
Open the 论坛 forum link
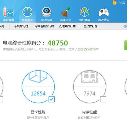(x=122, y=3)
